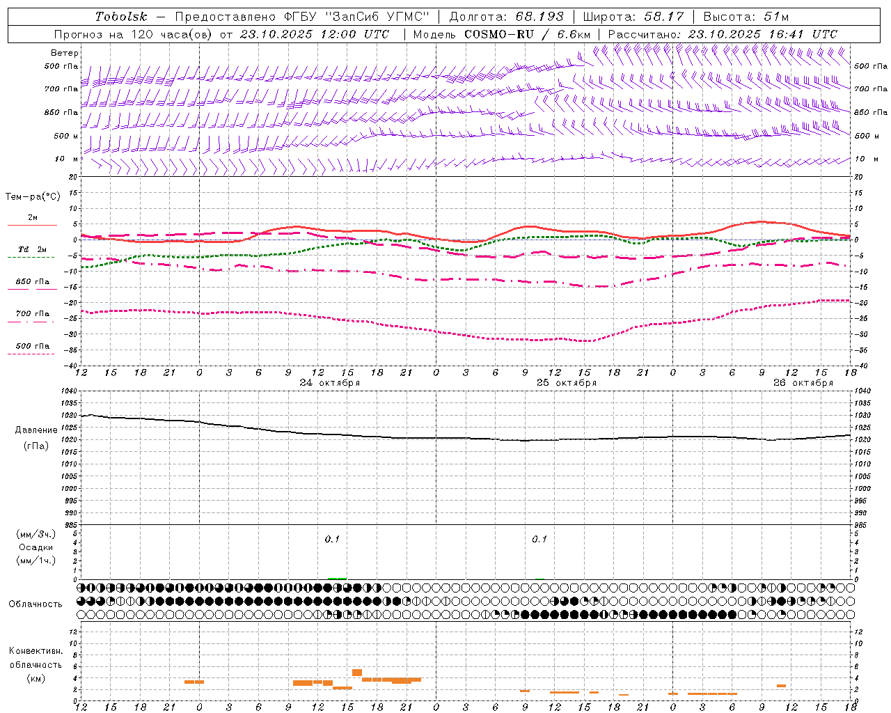This screenshot has width=891, height=713.
Task: Click the orange convective bar on 26 октября near hour 11
Action: point(782,686)
